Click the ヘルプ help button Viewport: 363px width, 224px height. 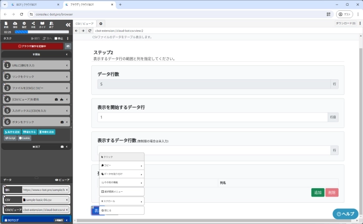point(345,214)
